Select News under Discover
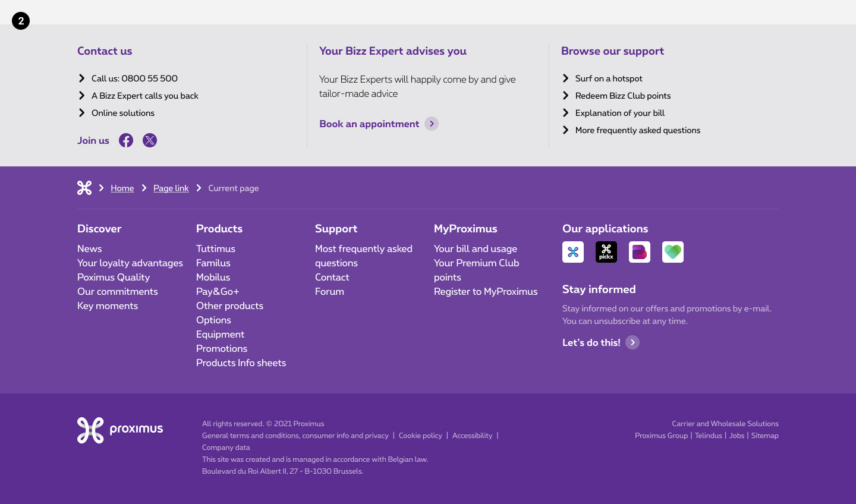Image resolution: width=856 pixels, height=504 pixels. pos(89,248)
